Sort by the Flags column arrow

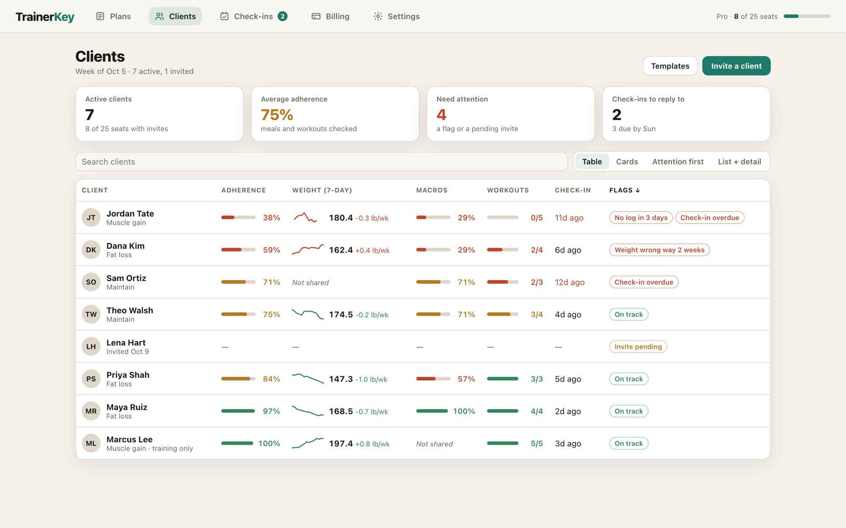(x=637, y=191)
